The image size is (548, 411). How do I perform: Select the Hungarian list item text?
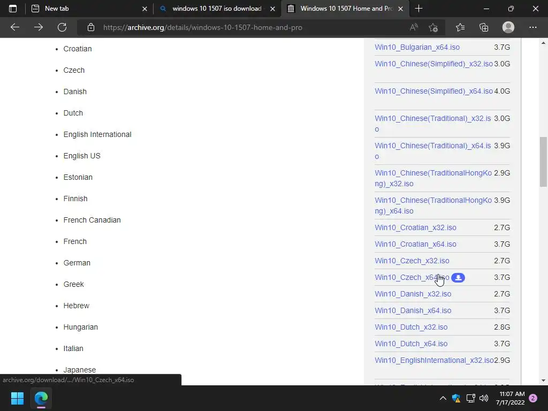(x=80, y=327)
